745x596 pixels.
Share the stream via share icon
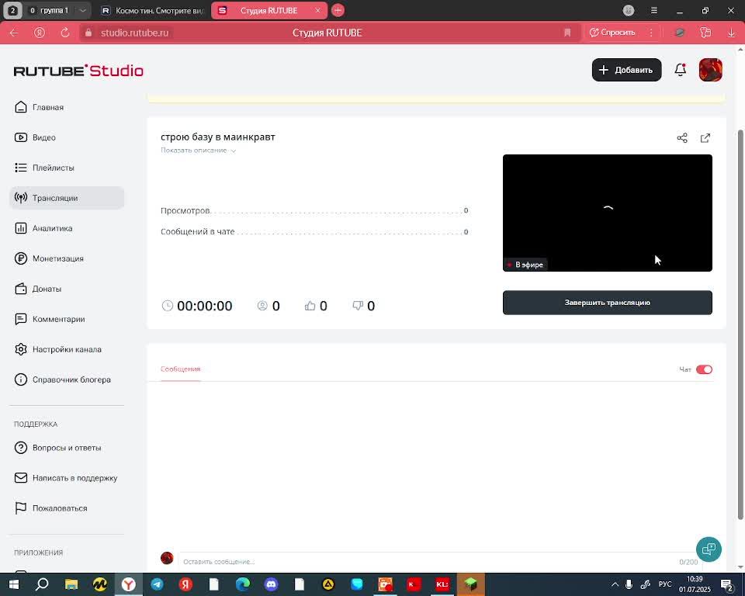click(682, 138)
